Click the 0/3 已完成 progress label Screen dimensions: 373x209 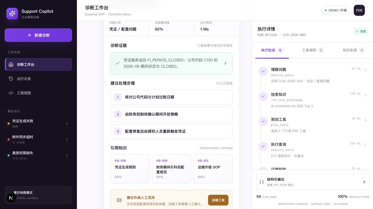tap(224, 83)
